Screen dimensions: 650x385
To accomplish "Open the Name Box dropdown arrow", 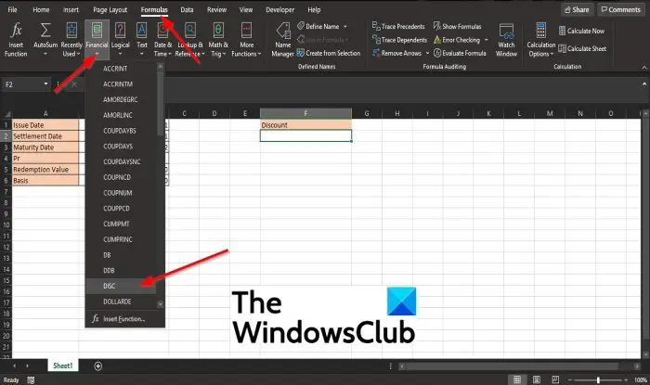I will point(46,84).
